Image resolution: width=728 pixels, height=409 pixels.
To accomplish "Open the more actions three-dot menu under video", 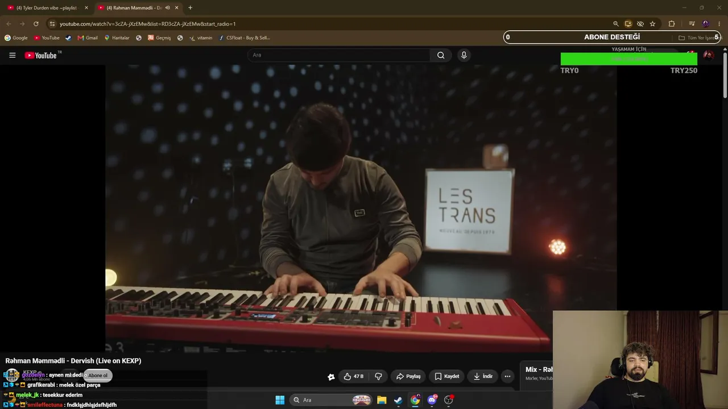I will tap(507, 377).
